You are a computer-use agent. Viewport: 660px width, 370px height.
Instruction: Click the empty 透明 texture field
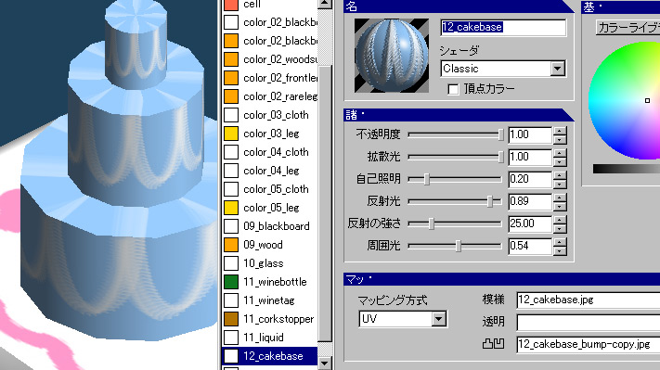588,322
